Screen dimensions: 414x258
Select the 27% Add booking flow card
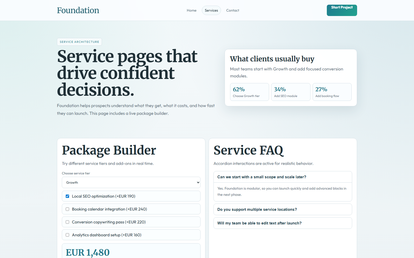click(332, 92)
